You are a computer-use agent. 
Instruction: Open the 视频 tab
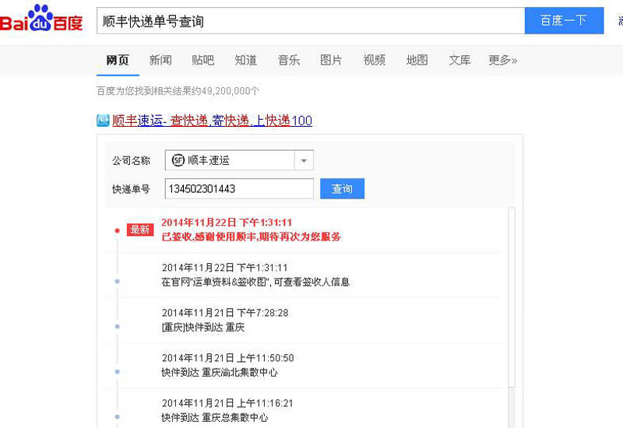click(374, 60)
